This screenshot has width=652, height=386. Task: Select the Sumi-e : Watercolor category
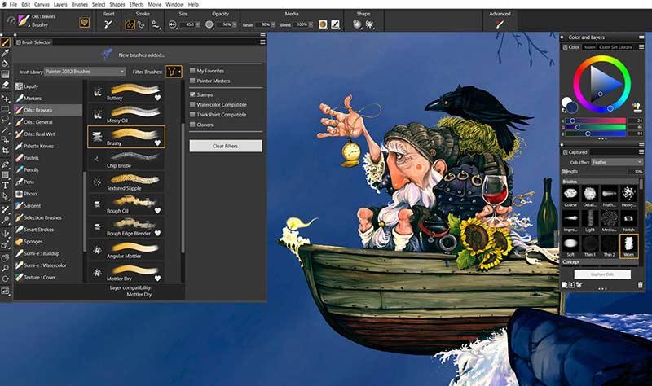point(48,265)
